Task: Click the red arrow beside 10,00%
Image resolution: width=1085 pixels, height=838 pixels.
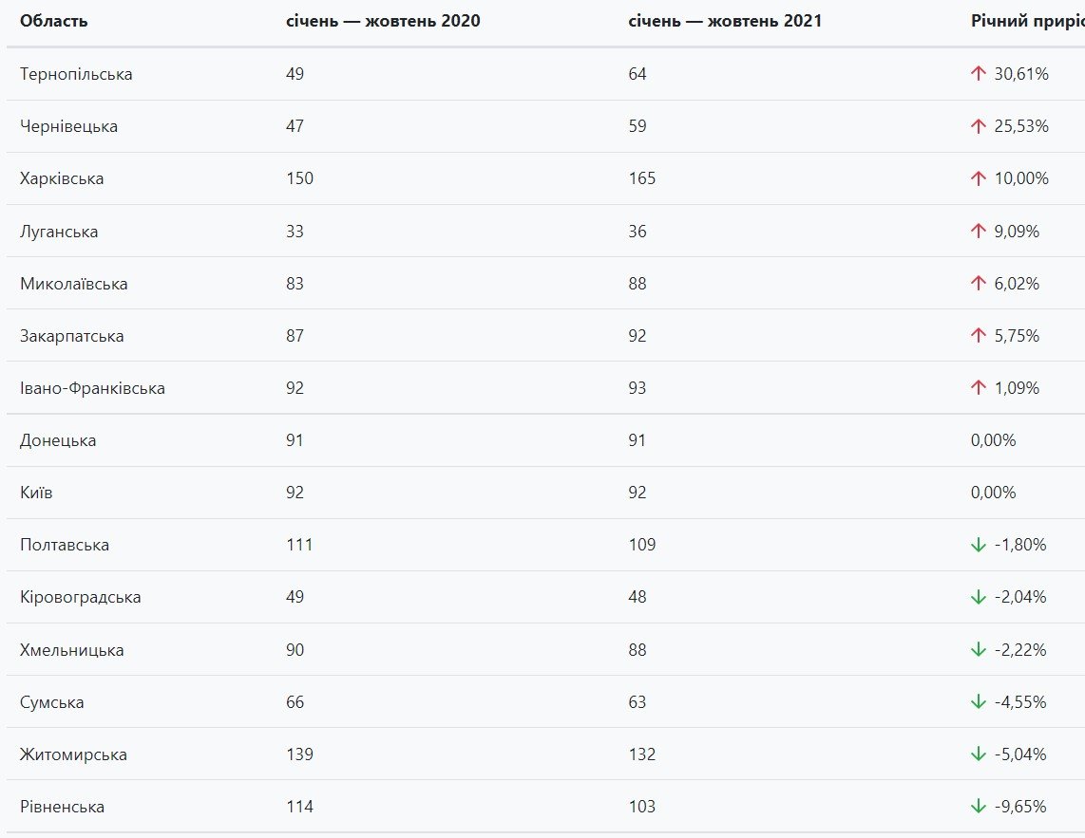Action: click(x=979, y=178)
